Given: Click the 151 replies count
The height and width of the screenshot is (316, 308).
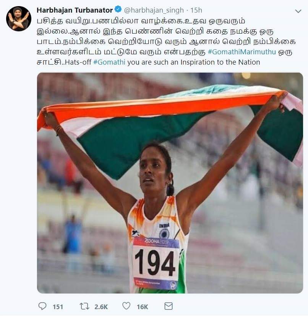Looking at the screenshot, I should [58, 307].
